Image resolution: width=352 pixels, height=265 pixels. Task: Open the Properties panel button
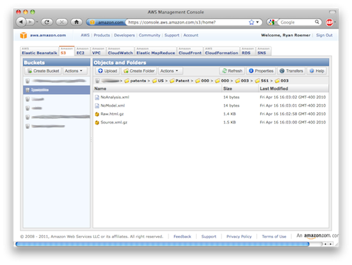coord(261,71)
